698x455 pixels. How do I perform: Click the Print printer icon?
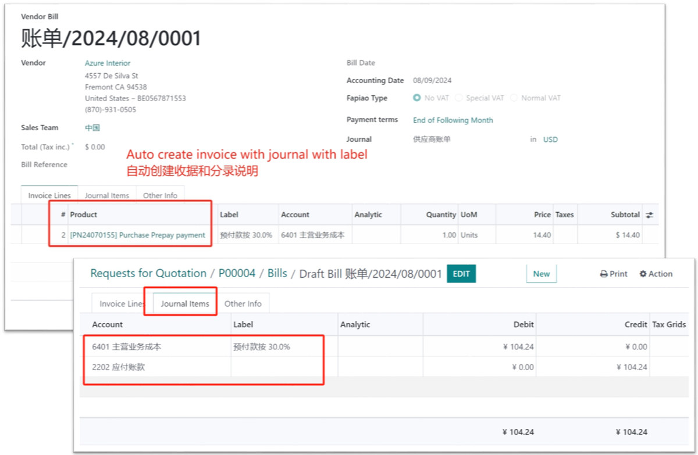[604, 274]
